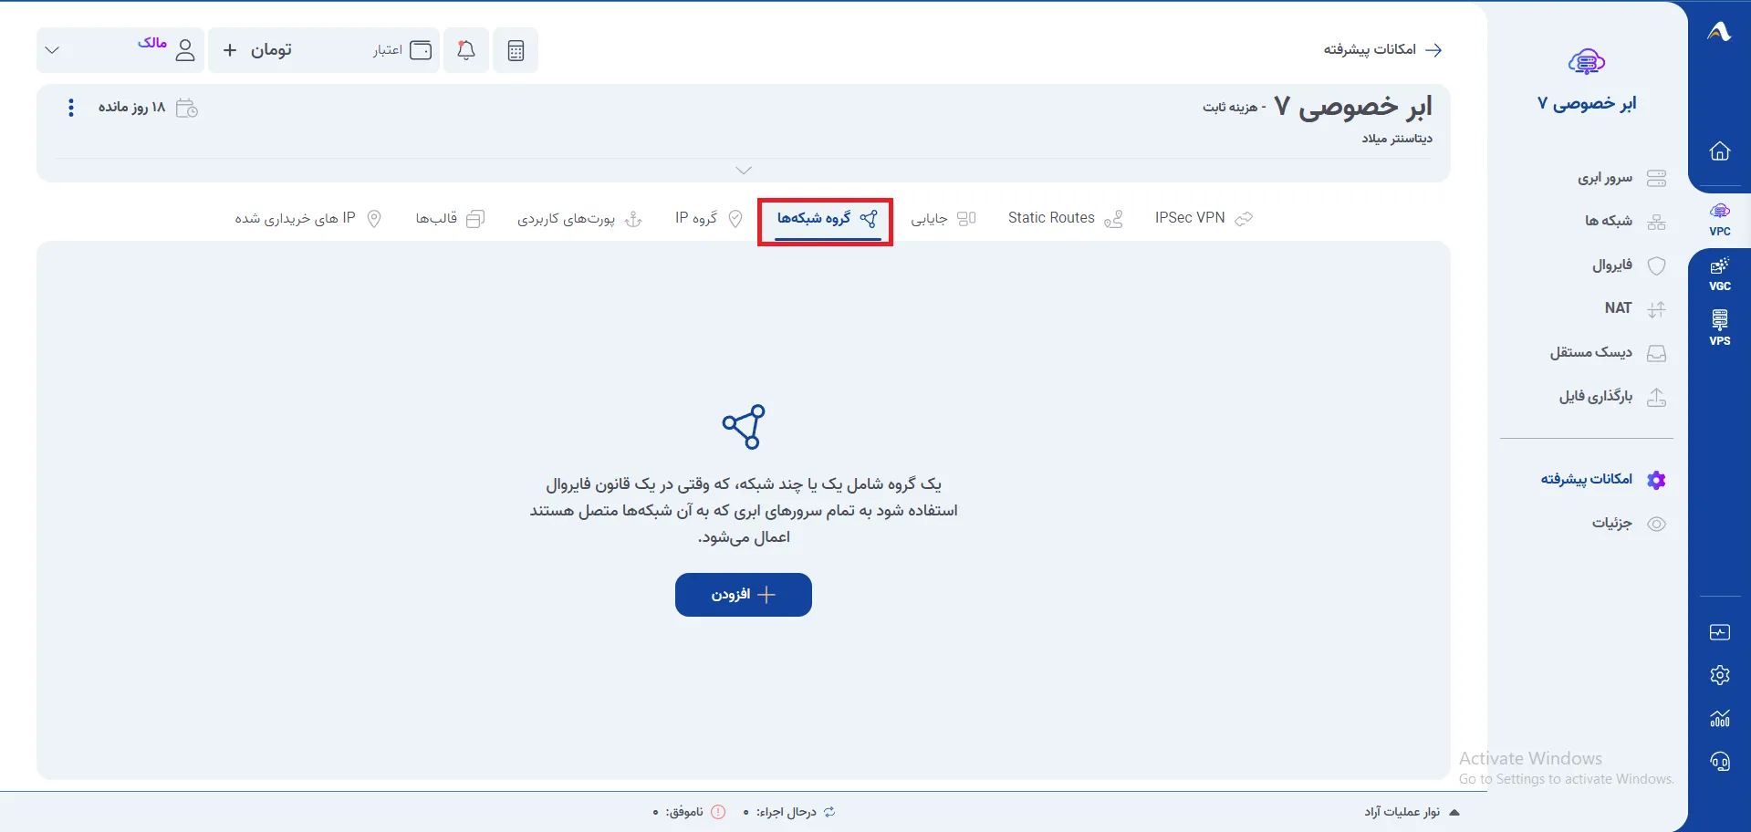Open monitoring icon in blue sidebar

1720,632
